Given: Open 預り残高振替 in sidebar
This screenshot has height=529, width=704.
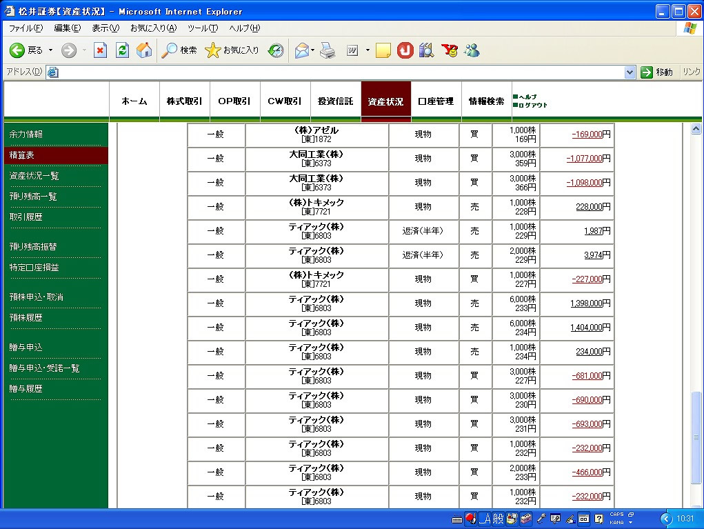Looking at the screenshot, I should [33, 246].
